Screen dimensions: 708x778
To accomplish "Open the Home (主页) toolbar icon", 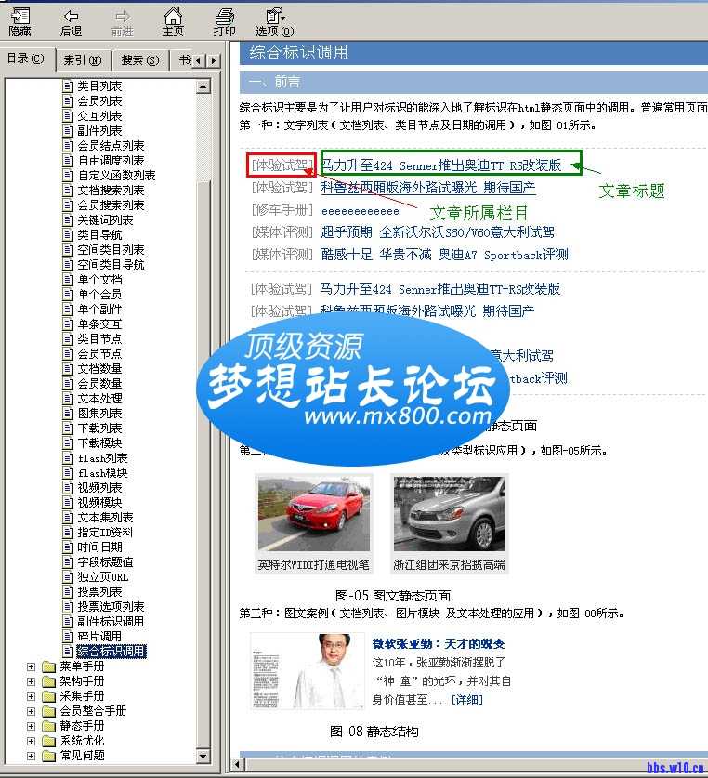I will point(173,21).
